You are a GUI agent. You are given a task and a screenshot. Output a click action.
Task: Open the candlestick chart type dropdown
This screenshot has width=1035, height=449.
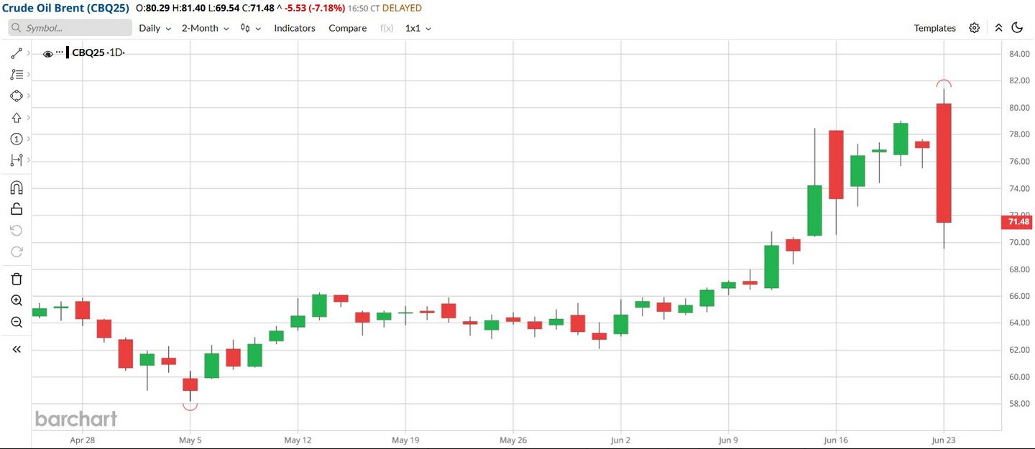point(250,28)
